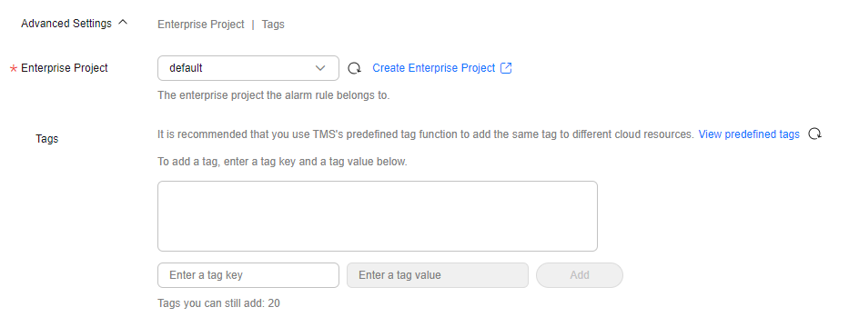Click the Advanced Settings label
This screenshot has height=327, width=849.
point(66,24)
